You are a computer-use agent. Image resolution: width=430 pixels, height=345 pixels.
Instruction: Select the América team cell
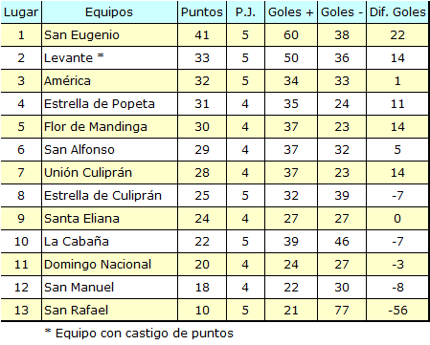(109, 81)
